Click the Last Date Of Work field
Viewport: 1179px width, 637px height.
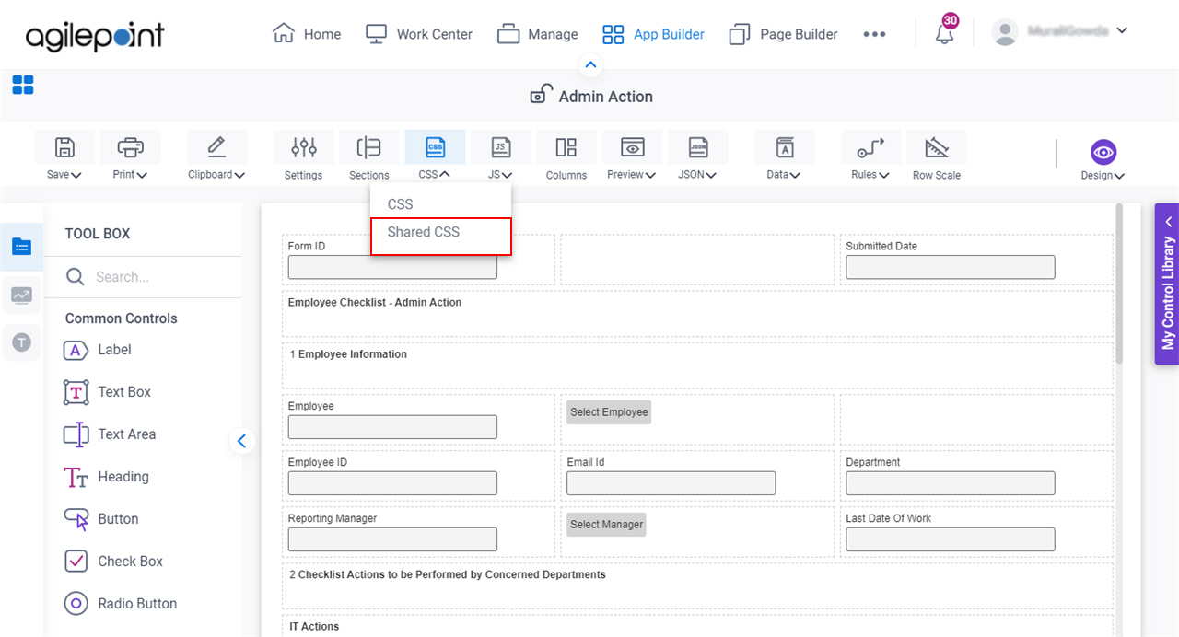951,539
